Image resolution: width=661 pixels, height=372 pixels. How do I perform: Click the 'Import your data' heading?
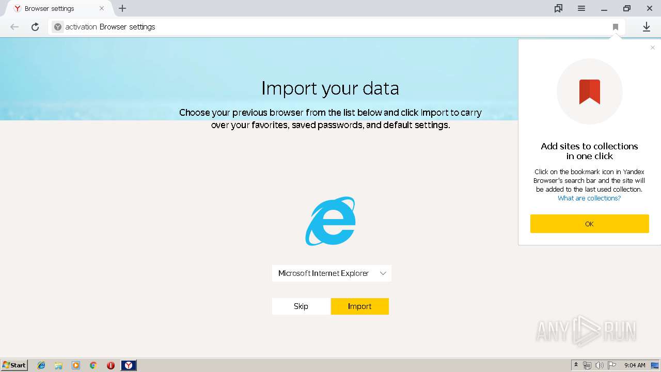(x=330, y=88)
